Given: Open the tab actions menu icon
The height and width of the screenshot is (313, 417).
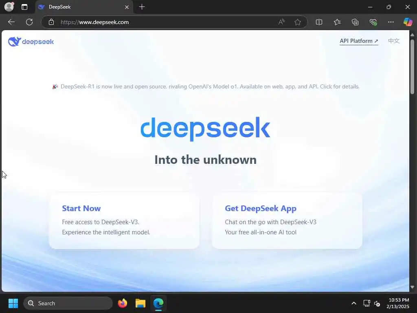Looking at the screenshot, I should (x=24, y=7).
